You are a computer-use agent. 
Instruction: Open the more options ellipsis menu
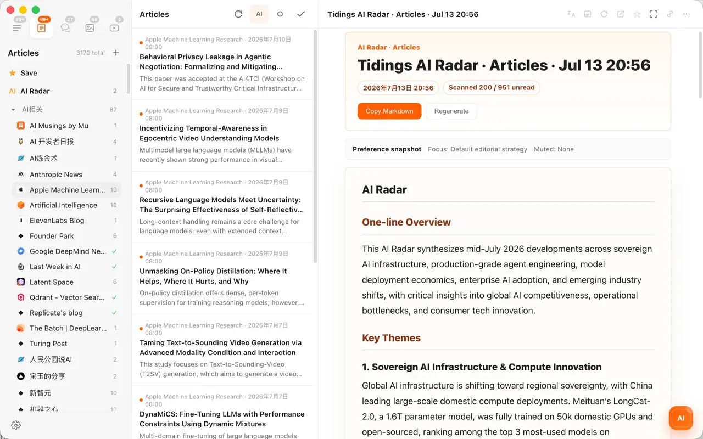(687, 14)
